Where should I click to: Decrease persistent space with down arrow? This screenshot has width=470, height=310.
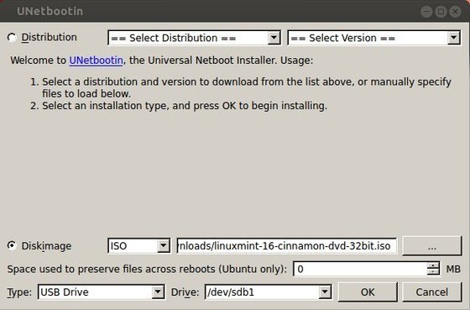[433, 272]
